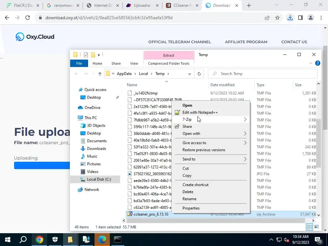Select Delete in context menu
This screenshot has width=328, height=246.
[x=211, y=192]
